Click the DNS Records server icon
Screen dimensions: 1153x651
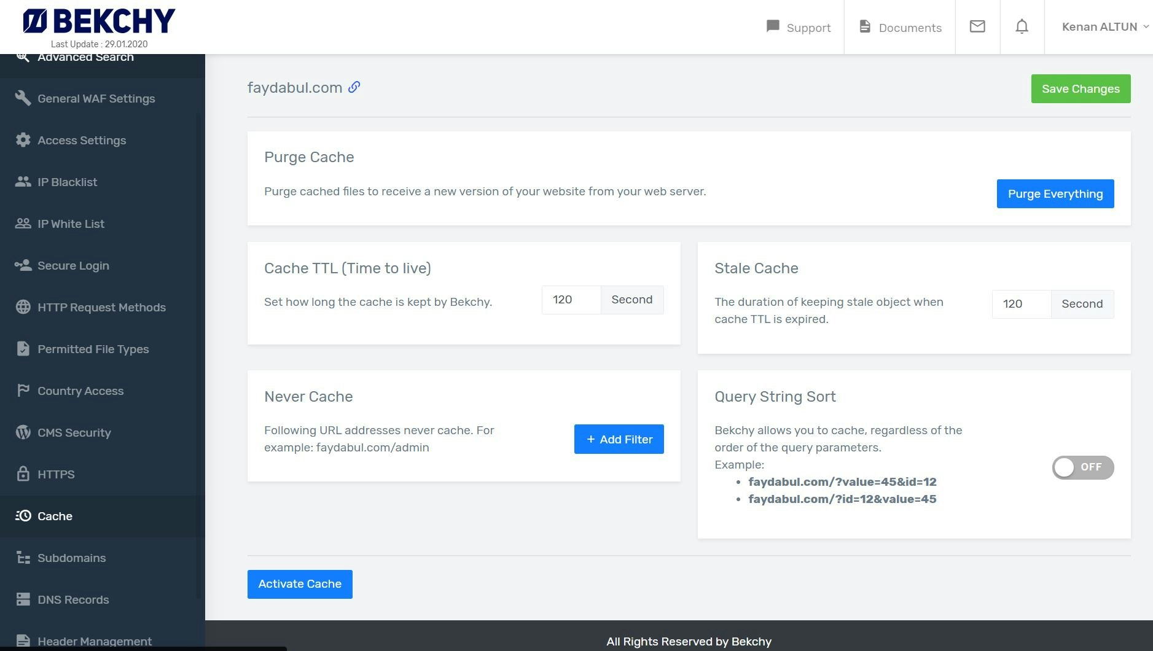pos(23,599)
